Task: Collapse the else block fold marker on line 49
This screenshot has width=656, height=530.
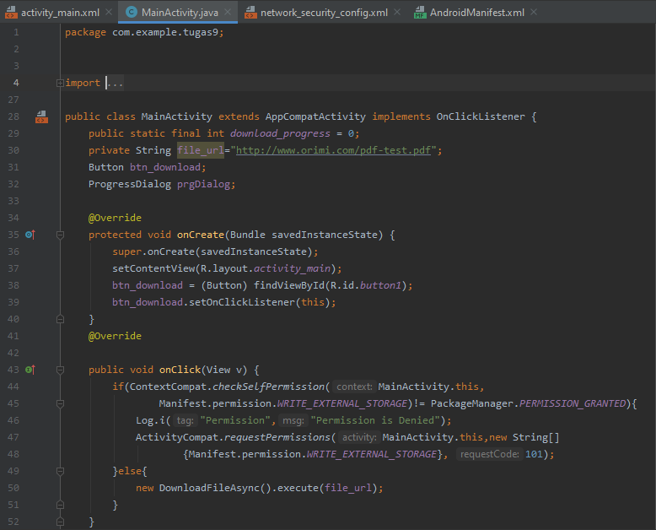Action: (60, 472)
